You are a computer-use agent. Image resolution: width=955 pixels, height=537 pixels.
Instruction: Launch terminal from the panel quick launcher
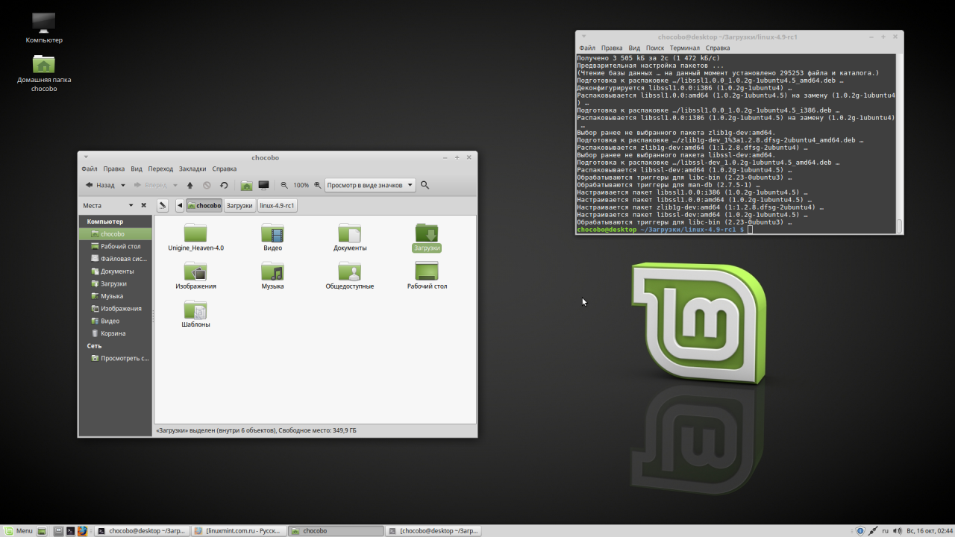pyautogui.click(x=70, y=531)
